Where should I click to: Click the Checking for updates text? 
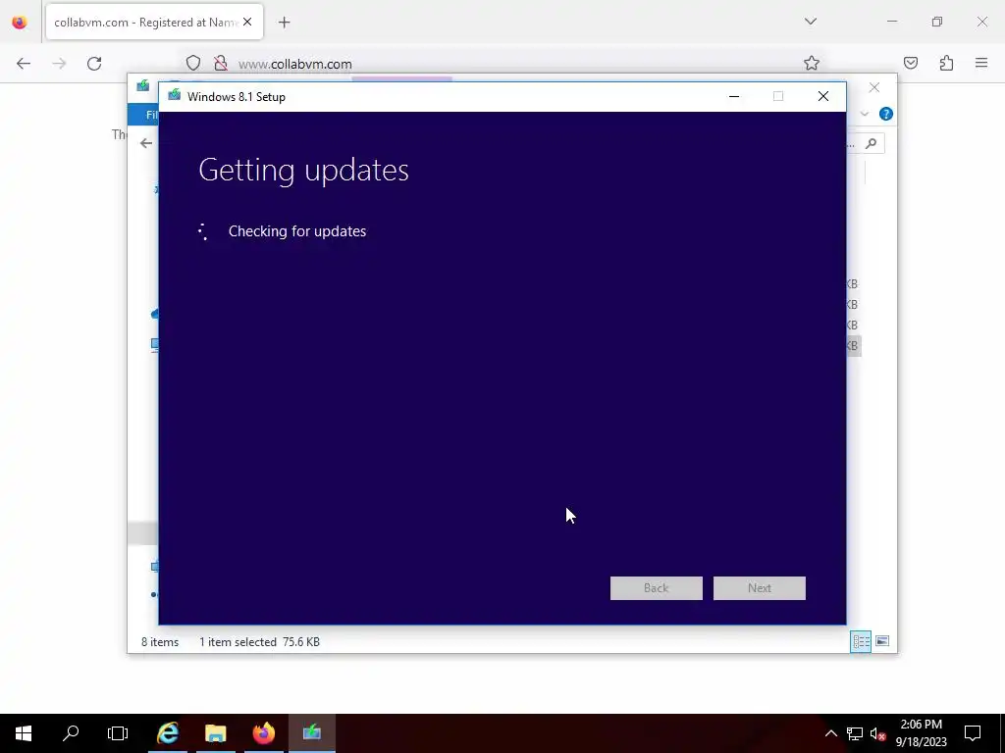tap(297, 231)
